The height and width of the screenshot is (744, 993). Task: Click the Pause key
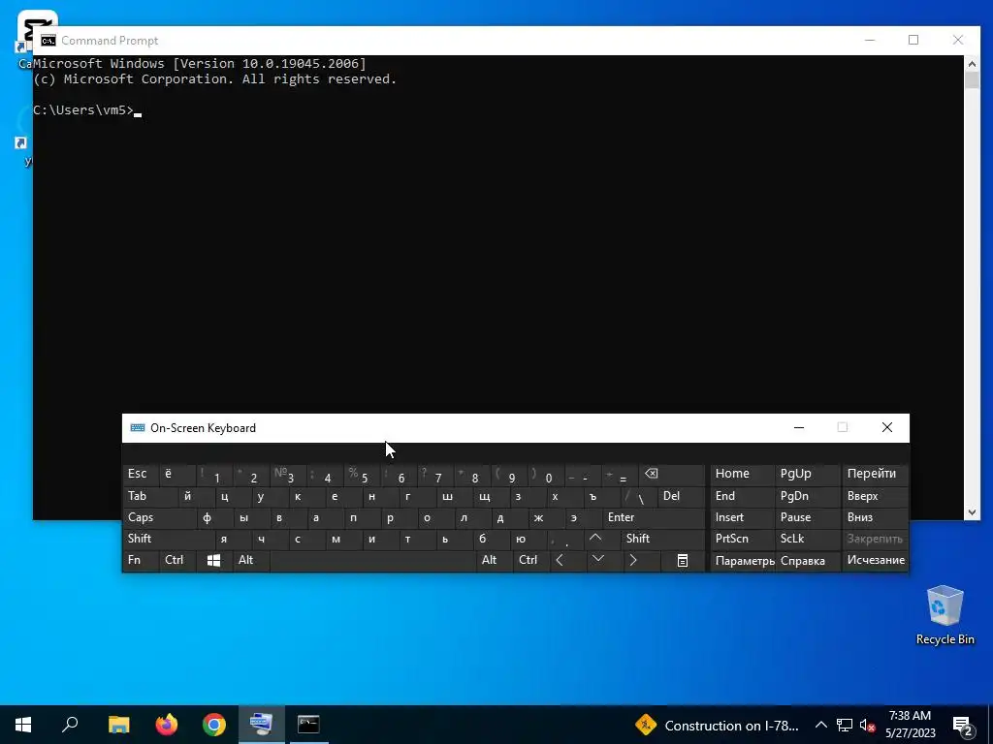click(x=808, y=517)
